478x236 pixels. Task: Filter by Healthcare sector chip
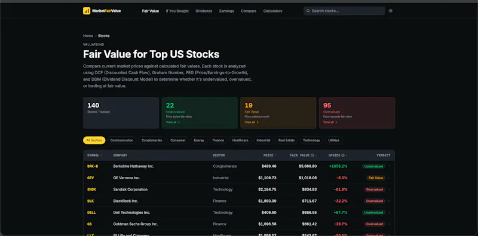point(240,140)
